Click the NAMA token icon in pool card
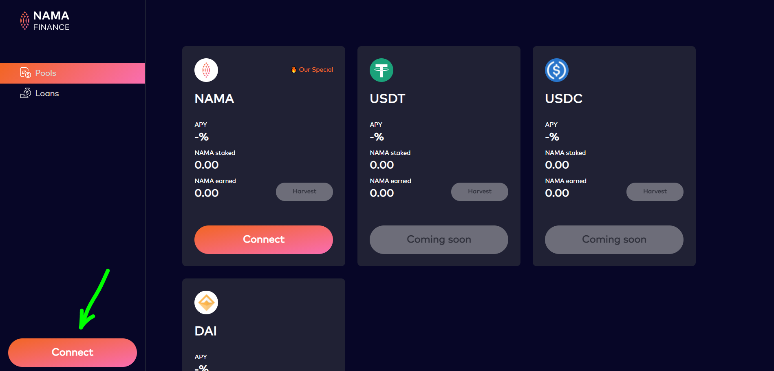 [206, 70]
